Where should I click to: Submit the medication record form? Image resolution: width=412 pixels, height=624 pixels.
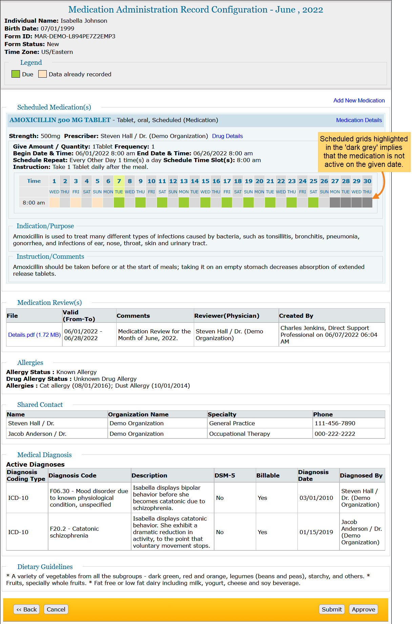(x=331, y=609)
